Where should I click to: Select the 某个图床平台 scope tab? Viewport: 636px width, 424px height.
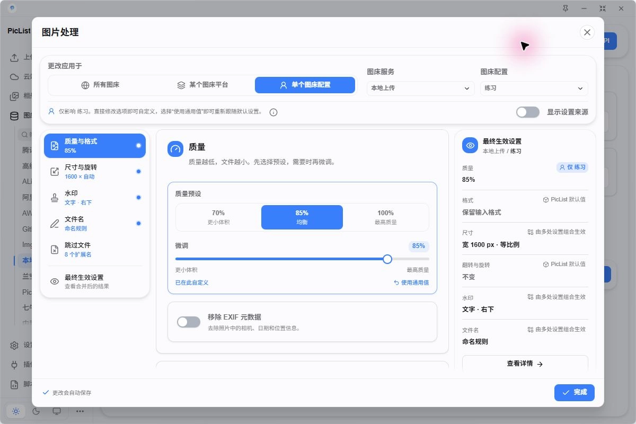click(202, 85)
